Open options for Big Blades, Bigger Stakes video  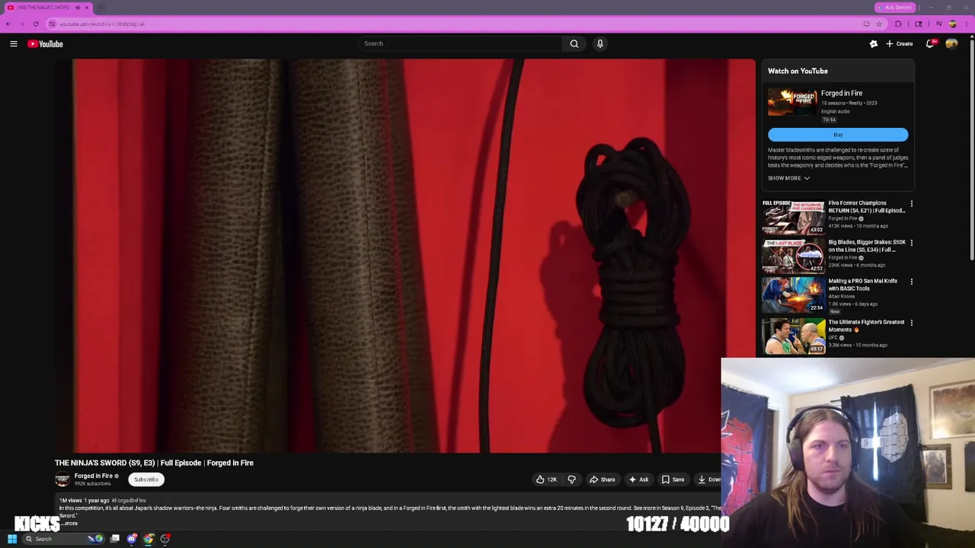911,243
